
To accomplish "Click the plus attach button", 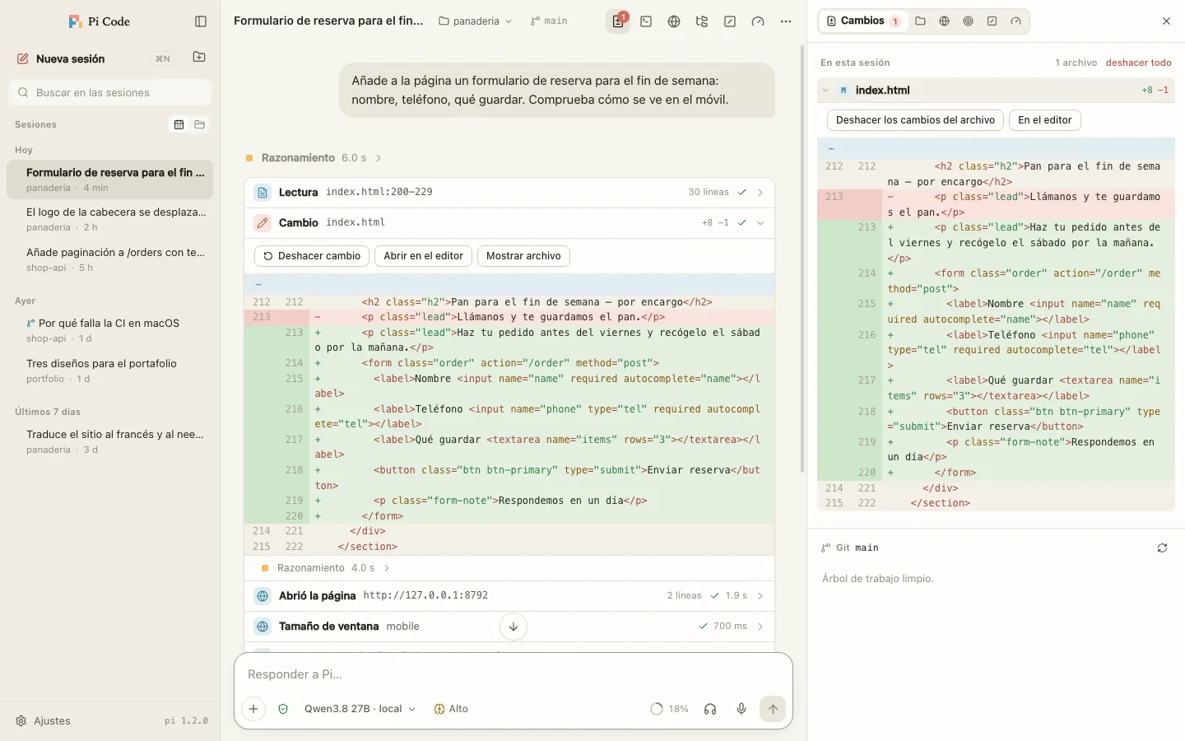I will (253, 709).
